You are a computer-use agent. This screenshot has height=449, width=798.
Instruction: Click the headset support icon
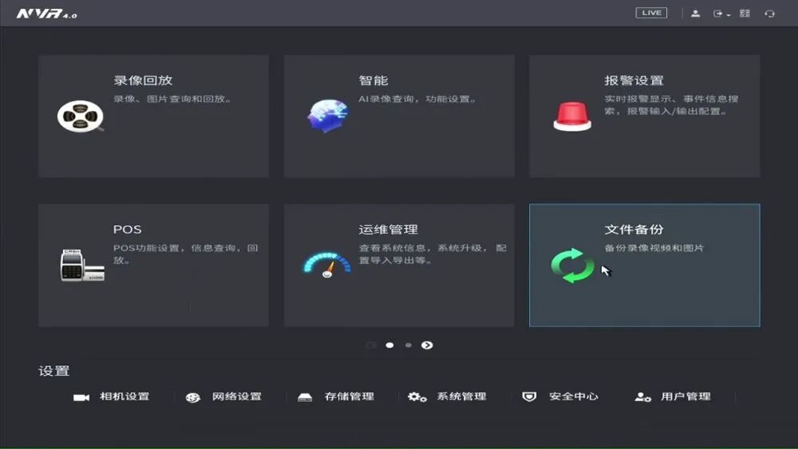click(769, 14)
